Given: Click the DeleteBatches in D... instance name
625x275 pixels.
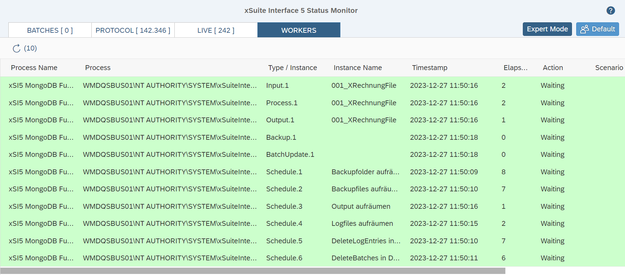Looking at the screenshot, I should (366, 258).
